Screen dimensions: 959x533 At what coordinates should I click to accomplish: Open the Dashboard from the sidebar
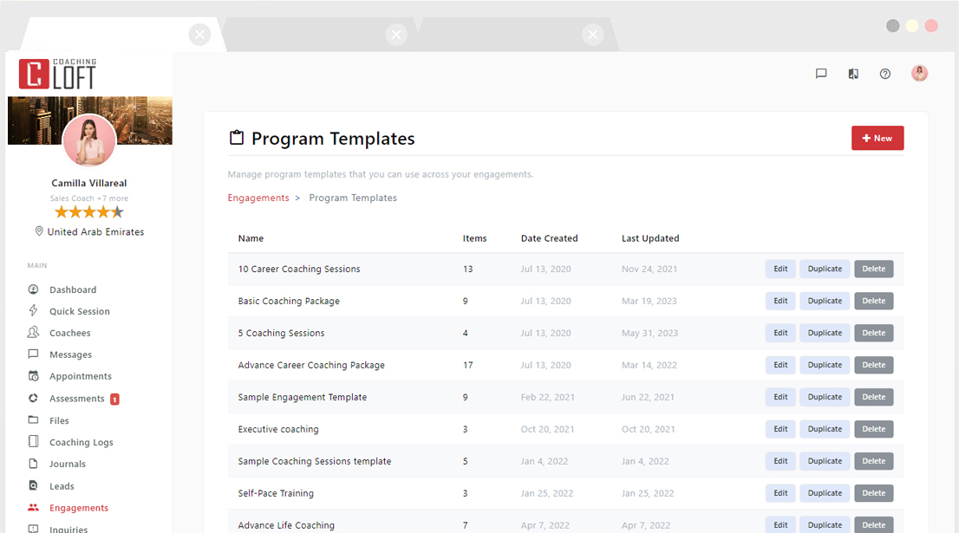[x=73, y=289]
